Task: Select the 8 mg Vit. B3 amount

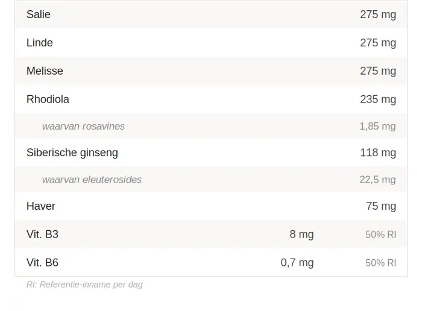Action: point(301,234)
